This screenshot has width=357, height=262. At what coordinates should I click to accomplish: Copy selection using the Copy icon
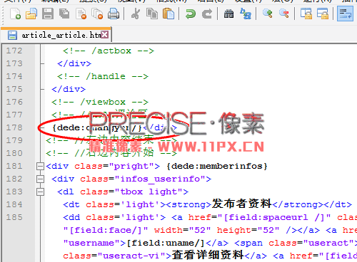pos(152,14)
